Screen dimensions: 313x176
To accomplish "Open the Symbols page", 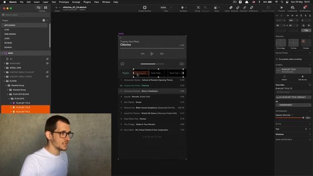I will coord(8,47).
